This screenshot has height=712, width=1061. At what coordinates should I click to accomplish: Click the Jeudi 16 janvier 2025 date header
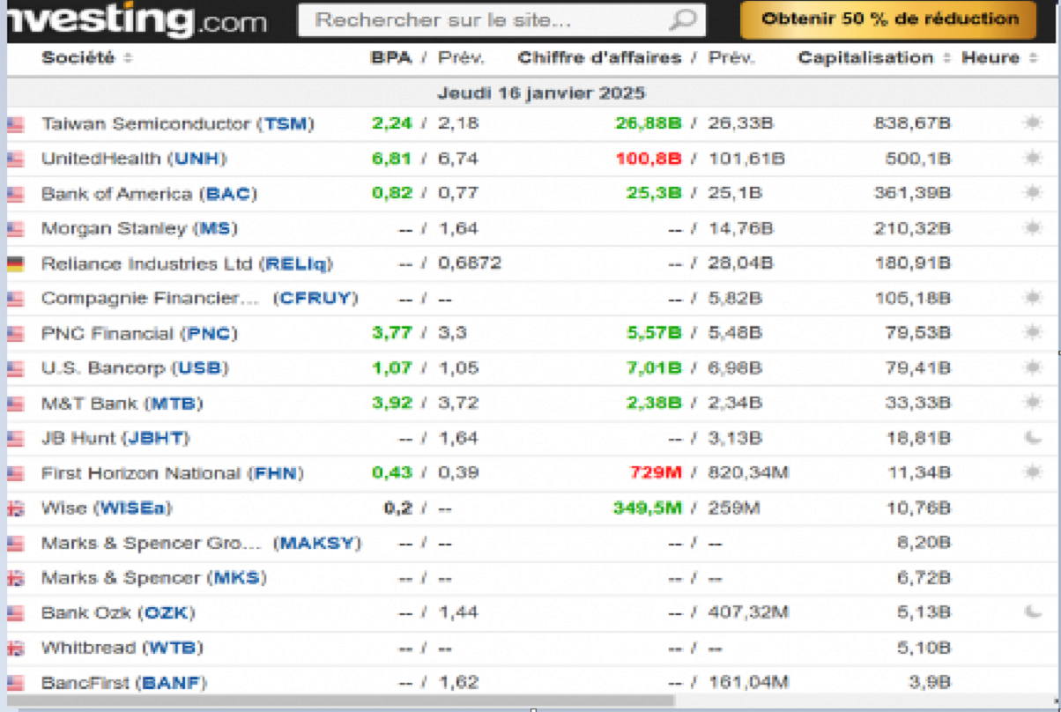coord(542,93)
